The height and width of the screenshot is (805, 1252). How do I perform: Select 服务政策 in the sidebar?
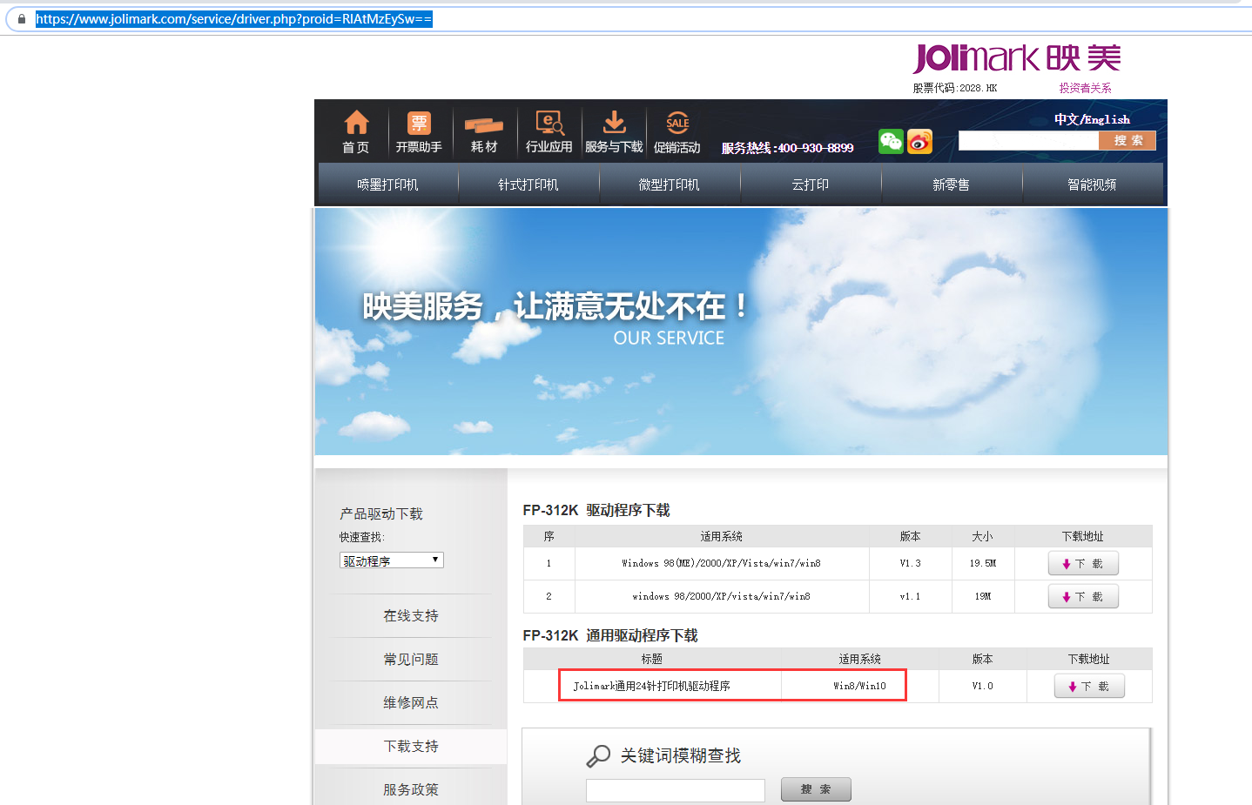(x=411, y=789)
